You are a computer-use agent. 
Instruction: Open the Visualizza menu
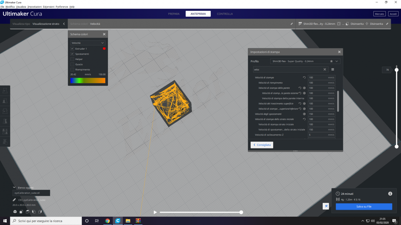pos(21,7)
